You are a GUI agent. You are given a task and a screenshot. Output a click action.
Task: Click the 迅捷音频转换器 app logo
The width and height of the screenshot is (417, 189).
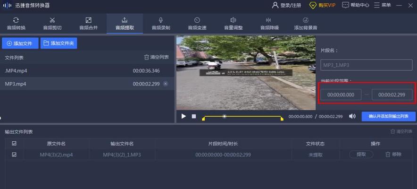[7, 5]
